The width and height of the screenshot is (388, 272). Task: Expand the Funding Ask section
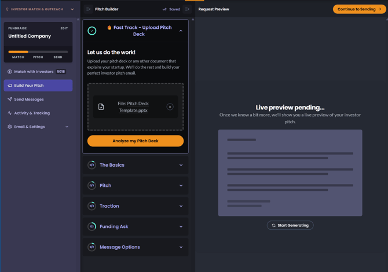click(181, 227)
